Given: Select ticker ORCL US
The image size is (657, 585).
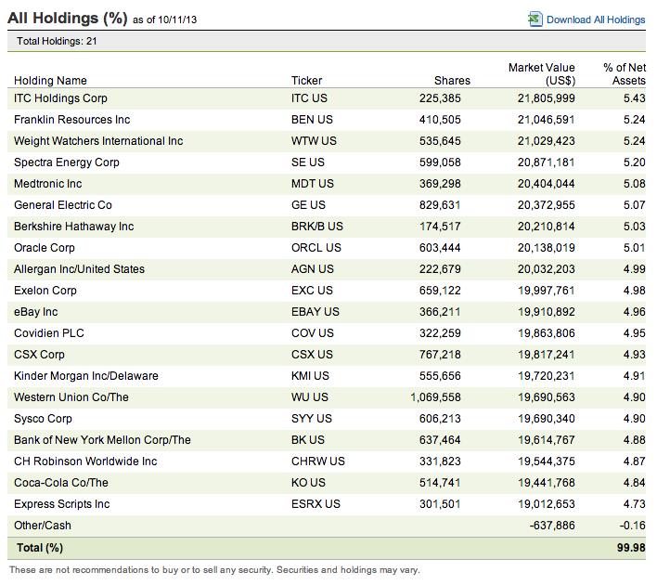Looking at the screenshot, I should click(316, 248).
